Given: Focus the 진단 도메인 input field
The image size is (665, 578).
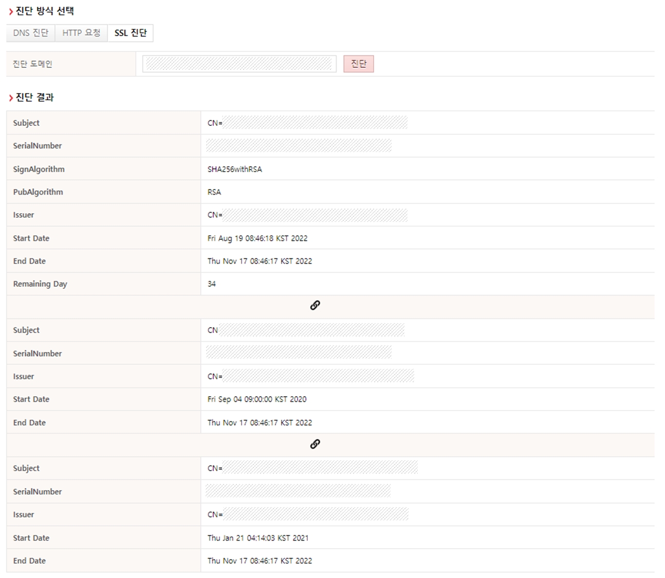Looking at the screenshot, I should click(239, 64).
